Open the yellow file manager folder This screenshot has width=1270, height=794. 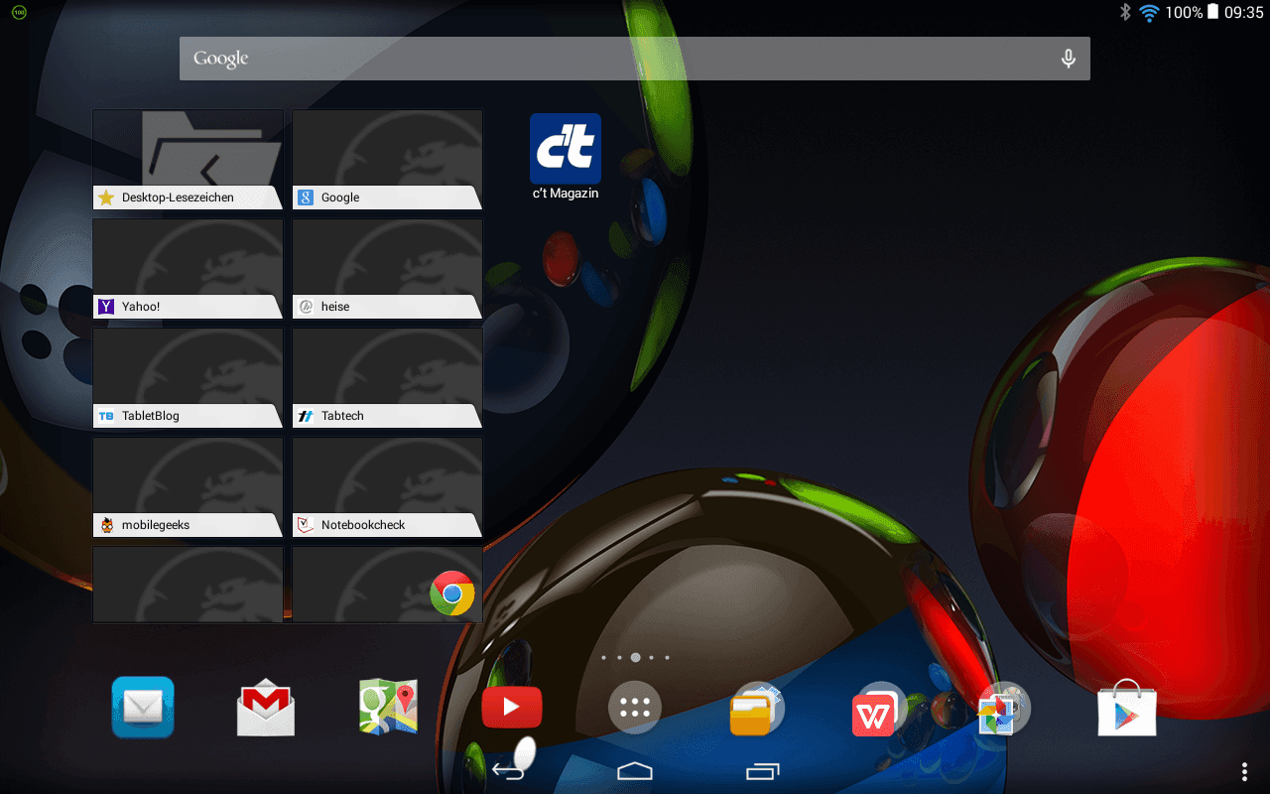(x=757, y=708)
